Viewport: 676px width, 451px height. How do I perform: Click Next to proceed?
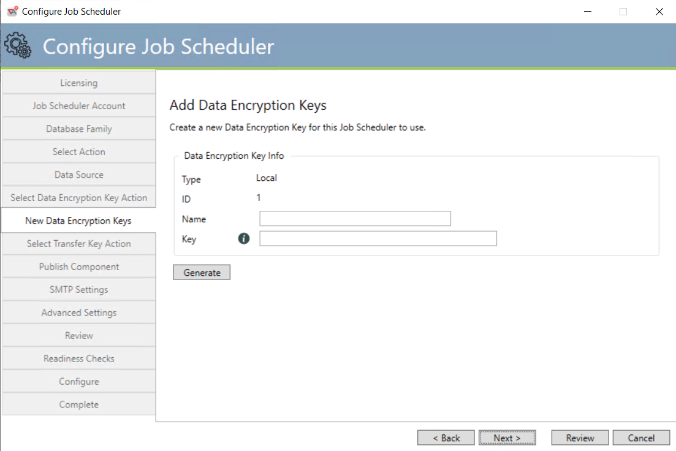[507, 438]
